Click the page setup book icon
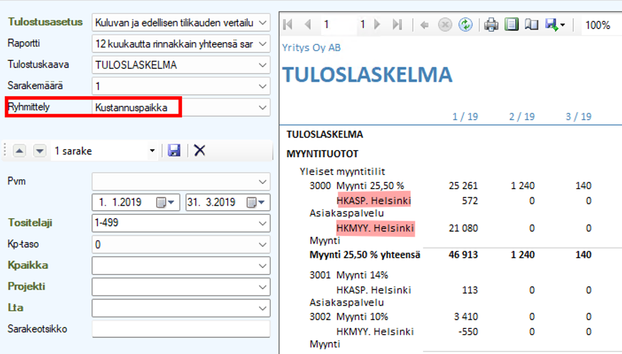 click(x=531, y=25)
